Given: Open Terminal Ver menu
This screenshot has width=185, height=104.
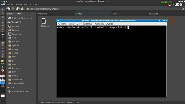Looking at the screenshot, I should (x=79, y=24).
